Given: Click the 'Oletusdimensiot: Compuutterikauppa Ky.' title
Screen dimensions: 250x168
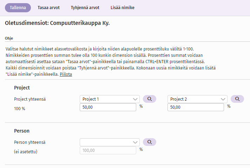Looking at the screenshot, I should click(57, 23).
